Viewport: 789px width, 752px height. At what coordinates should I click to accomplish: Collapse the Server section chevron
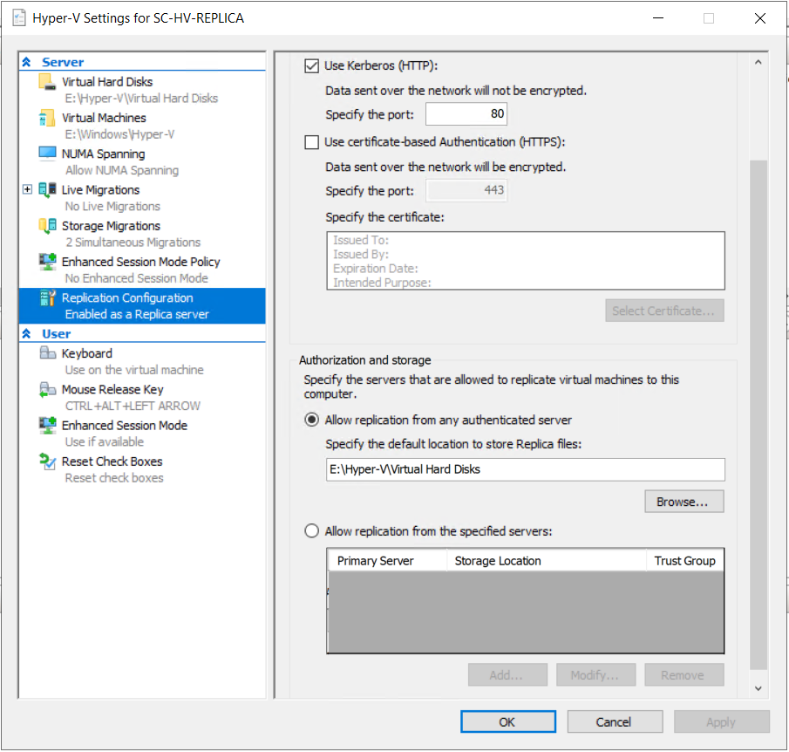[x=27, y=62]
